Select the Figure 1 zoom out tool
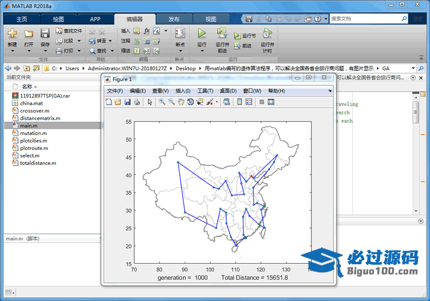Image resolution: width=430 pixels, height=301 pixels. [x=171, y=102]
